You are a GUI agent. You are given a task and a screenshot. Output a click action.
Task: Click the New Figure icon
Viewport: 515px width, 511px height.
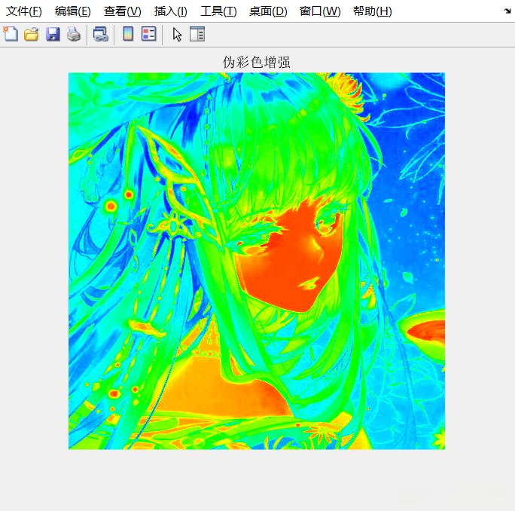11,34
